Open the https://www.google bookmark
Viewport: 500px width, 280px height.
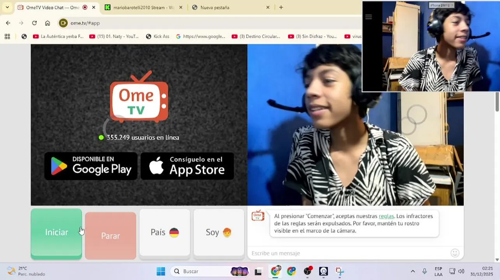tap(201, 36)
